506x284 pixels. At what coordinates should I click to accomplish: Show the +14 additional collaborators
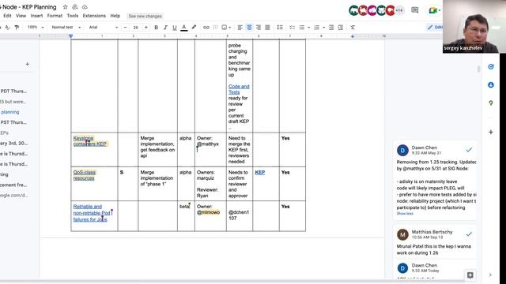click(x=399, y=10)
